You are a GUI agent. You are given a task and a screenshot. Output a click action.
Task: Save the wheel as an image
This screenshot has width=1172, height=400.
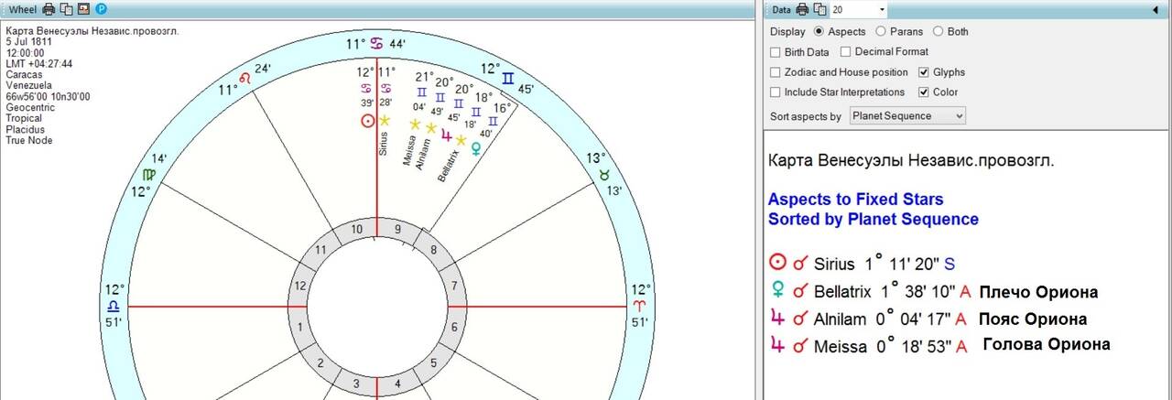click(x=83, y=9)
